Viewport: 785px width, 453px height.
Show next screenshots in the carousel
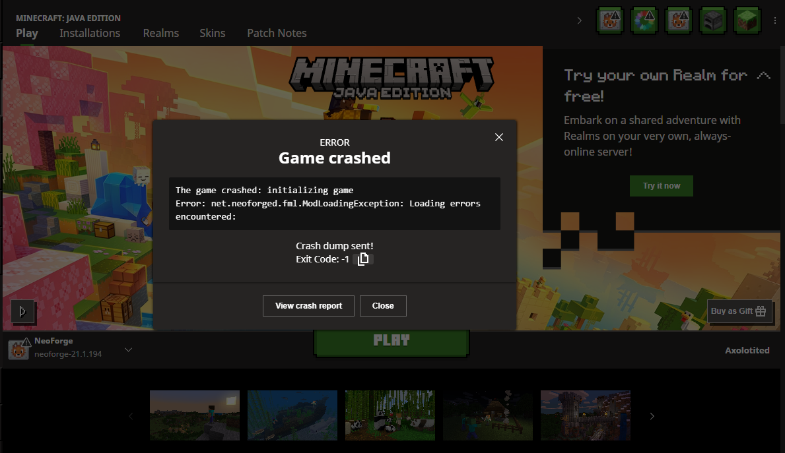tap(652, 416)
